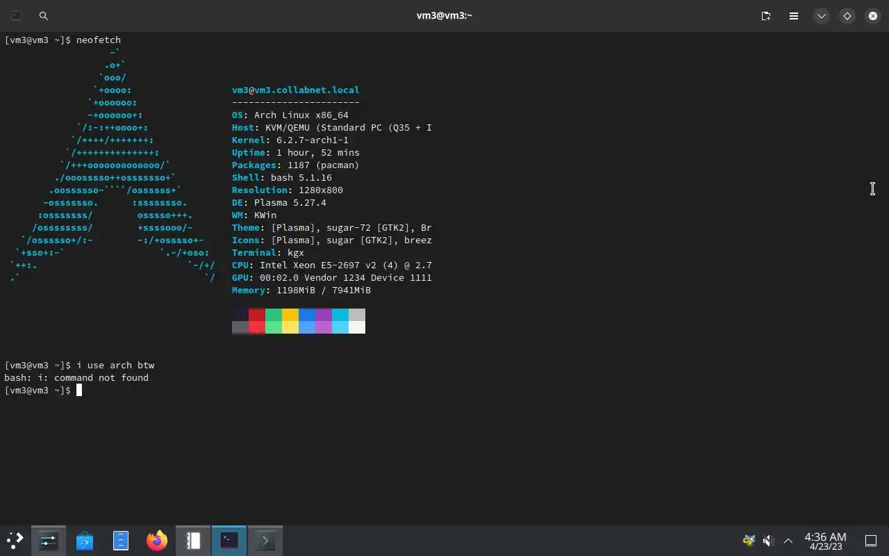
Task: Open the Dolphin file manager icon
Action: [x=121, y=540]
